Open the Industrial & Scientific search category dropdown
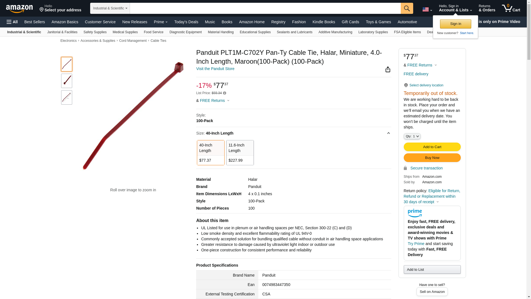Screen dimensions: 531x299 point(110,8)
